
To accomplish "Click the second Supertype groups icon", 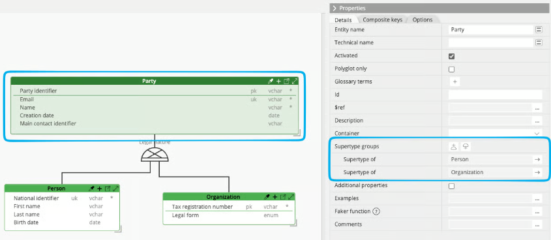I will [x=466, y=147].
